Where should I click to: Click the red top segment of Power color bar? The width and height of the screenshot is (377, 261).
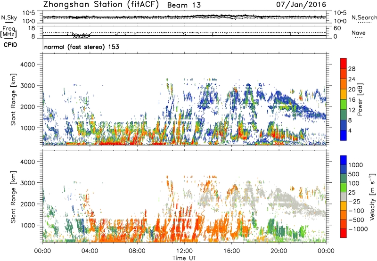pyautogui.click(x=344, y=64)
